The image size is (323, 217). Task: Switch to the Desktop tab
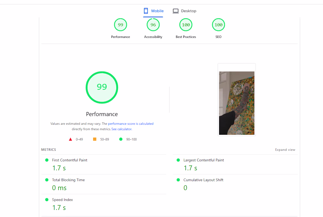coord(184,11)
